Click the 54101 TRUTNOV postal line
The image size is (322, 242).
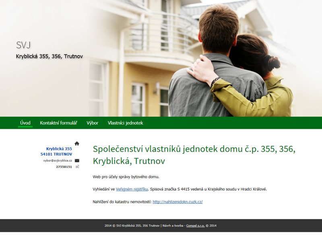(56, 154)
